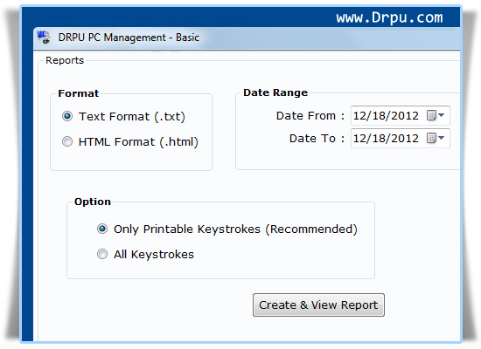This screenshot has width=481, height=349.
Task: Expand the Date To dropdown arrow
Action: tap(441, 138)
